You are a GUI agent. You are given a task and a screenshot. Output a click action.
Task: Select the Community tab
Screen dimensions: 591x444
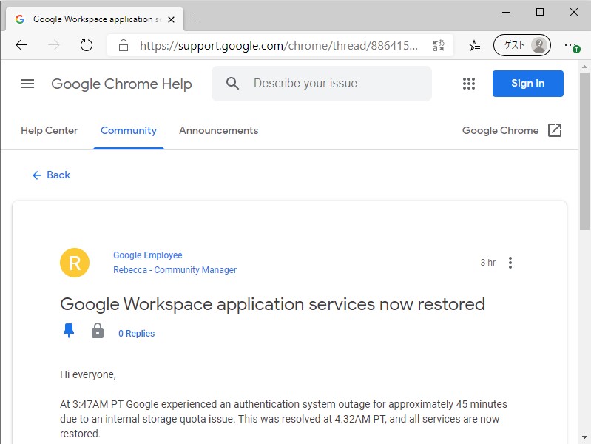(x=129, y=130)
